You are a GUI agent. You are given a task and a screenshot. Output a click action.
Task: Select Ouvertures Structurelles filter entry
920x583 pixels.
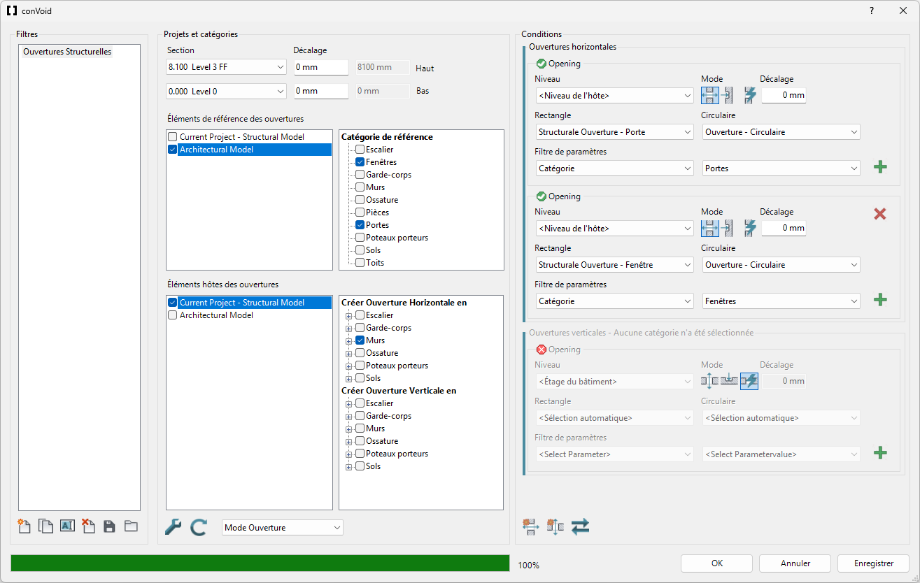[x=67, y=52]
